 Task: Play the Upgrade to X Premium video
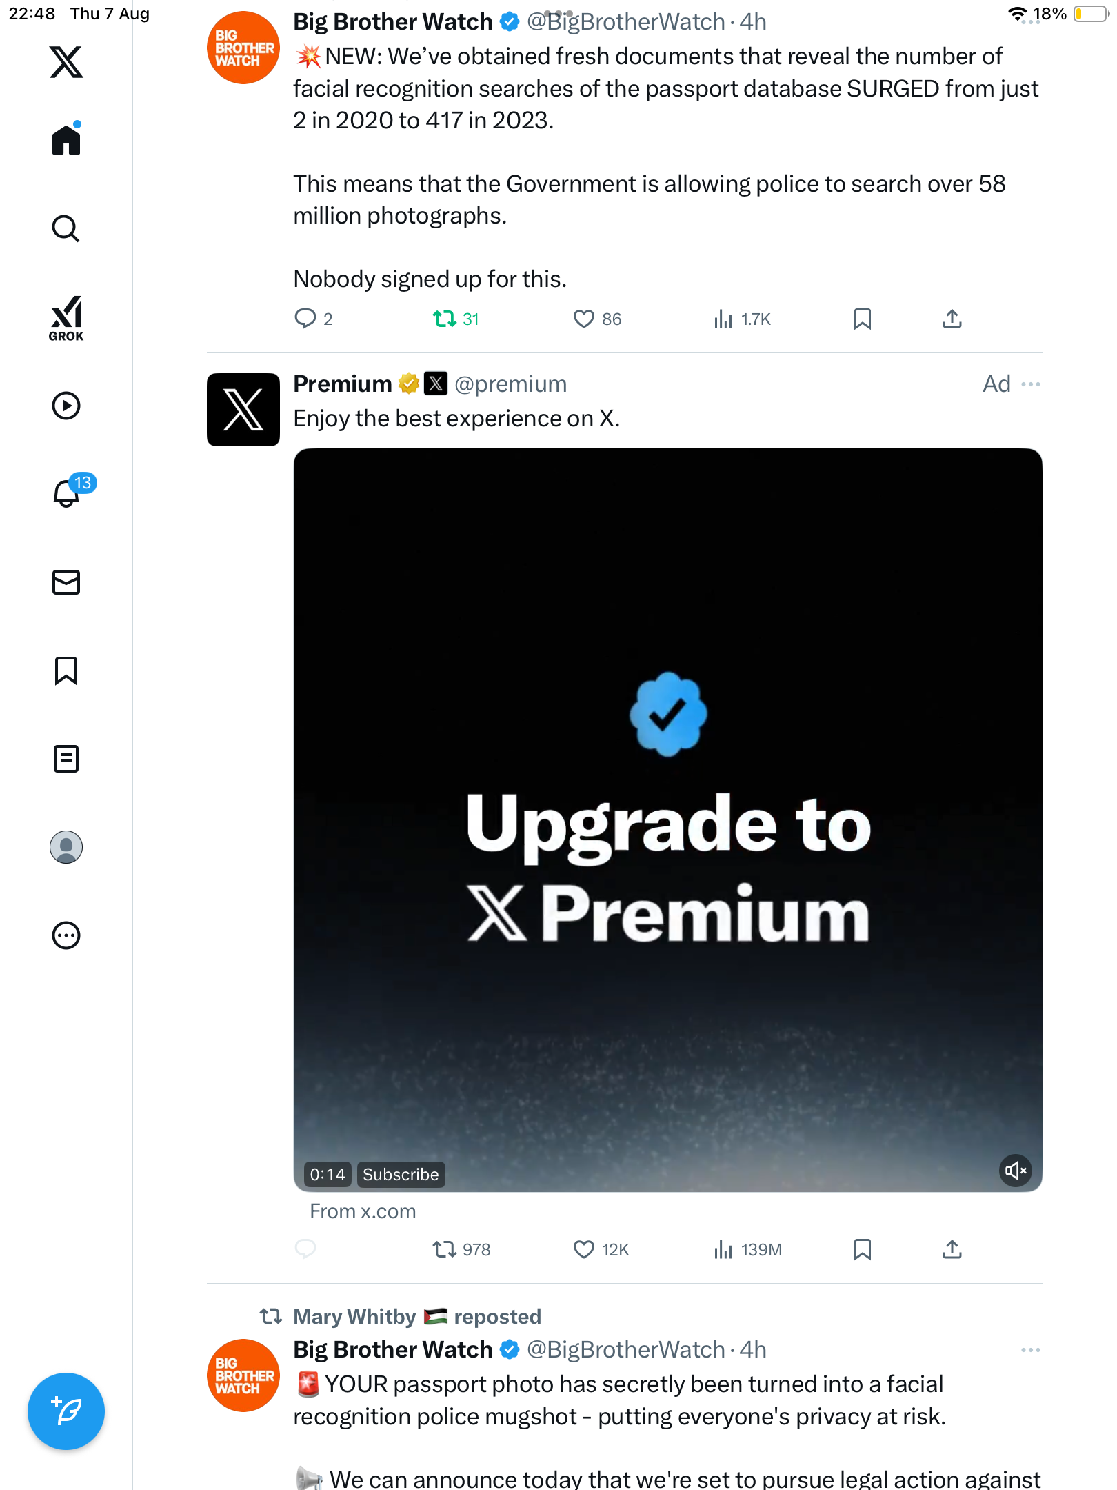[x=667, y=819]
